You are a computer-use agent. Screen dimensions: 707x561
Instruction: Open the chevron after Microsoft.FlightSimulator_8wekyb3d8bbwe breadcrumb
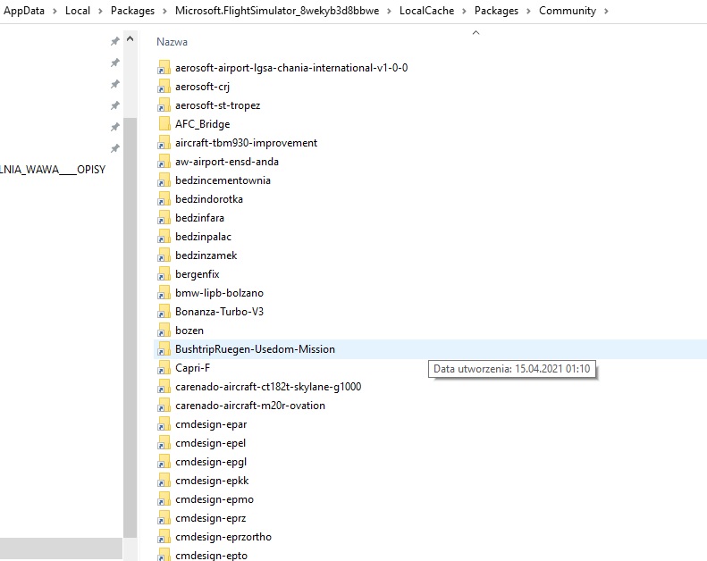pyautogui.click(x=389, y=12)
